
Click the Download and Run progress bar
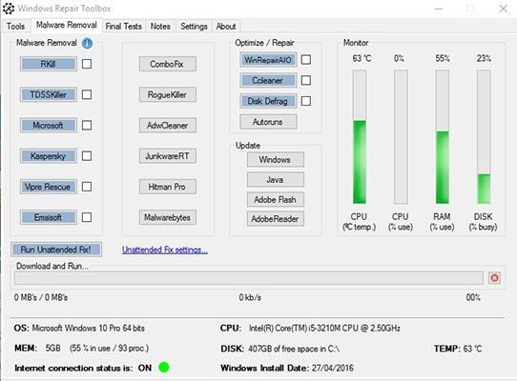point(249,278)
